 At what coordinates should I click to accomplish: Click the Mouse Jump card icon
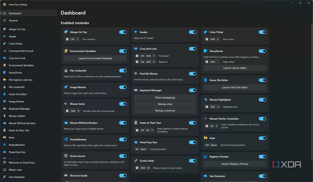coord(66,104)
